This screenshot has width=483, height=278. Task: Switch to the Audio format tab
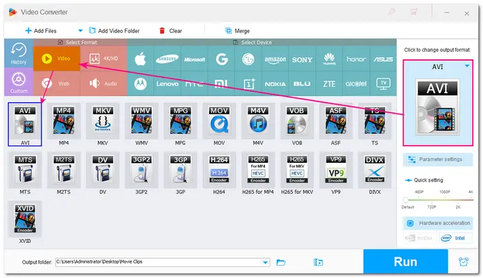coord(103,83)
